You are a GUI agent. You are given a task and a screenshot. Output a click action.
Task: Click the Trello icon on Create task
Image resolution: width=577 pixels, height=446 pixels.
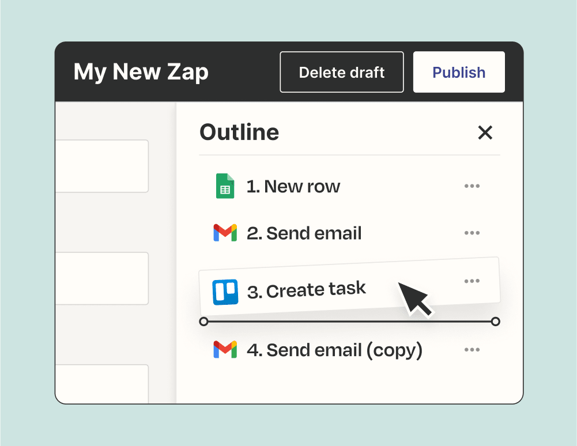click(225, 292)
